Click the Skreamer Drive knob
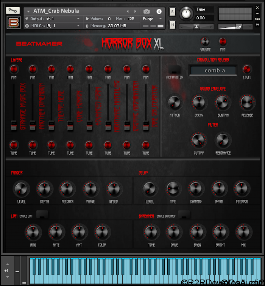 pos(174,232)
